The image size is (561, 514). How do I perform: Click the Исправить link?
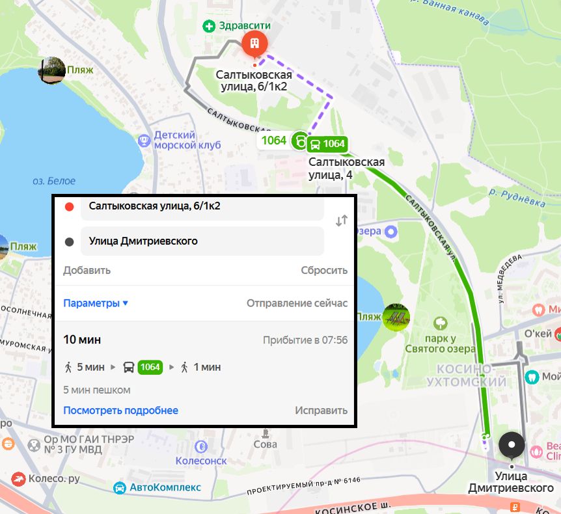(x=321, y=411)
